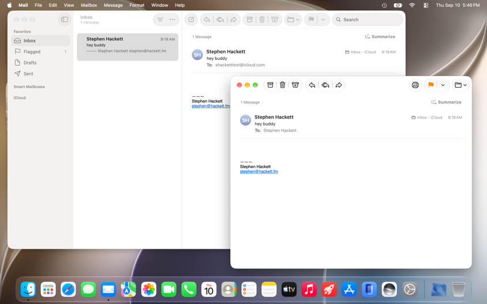The height and width of the screenshot is (304, 487).
Task: Click the junk icon in the message window
Action: tap(295, 85)
